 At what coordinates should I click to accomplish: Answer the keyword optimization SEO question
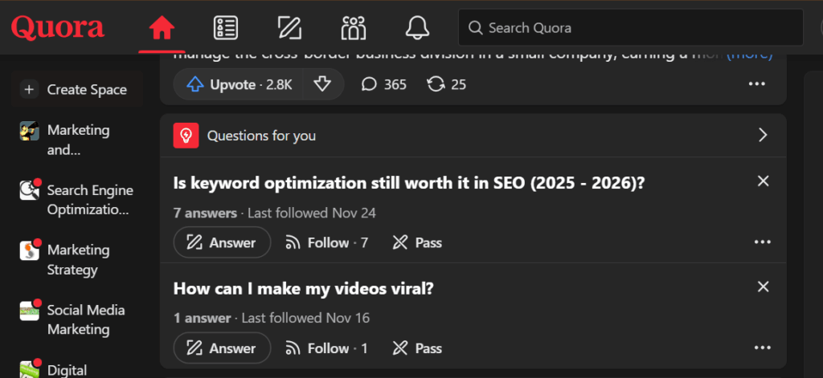point(222,242)
